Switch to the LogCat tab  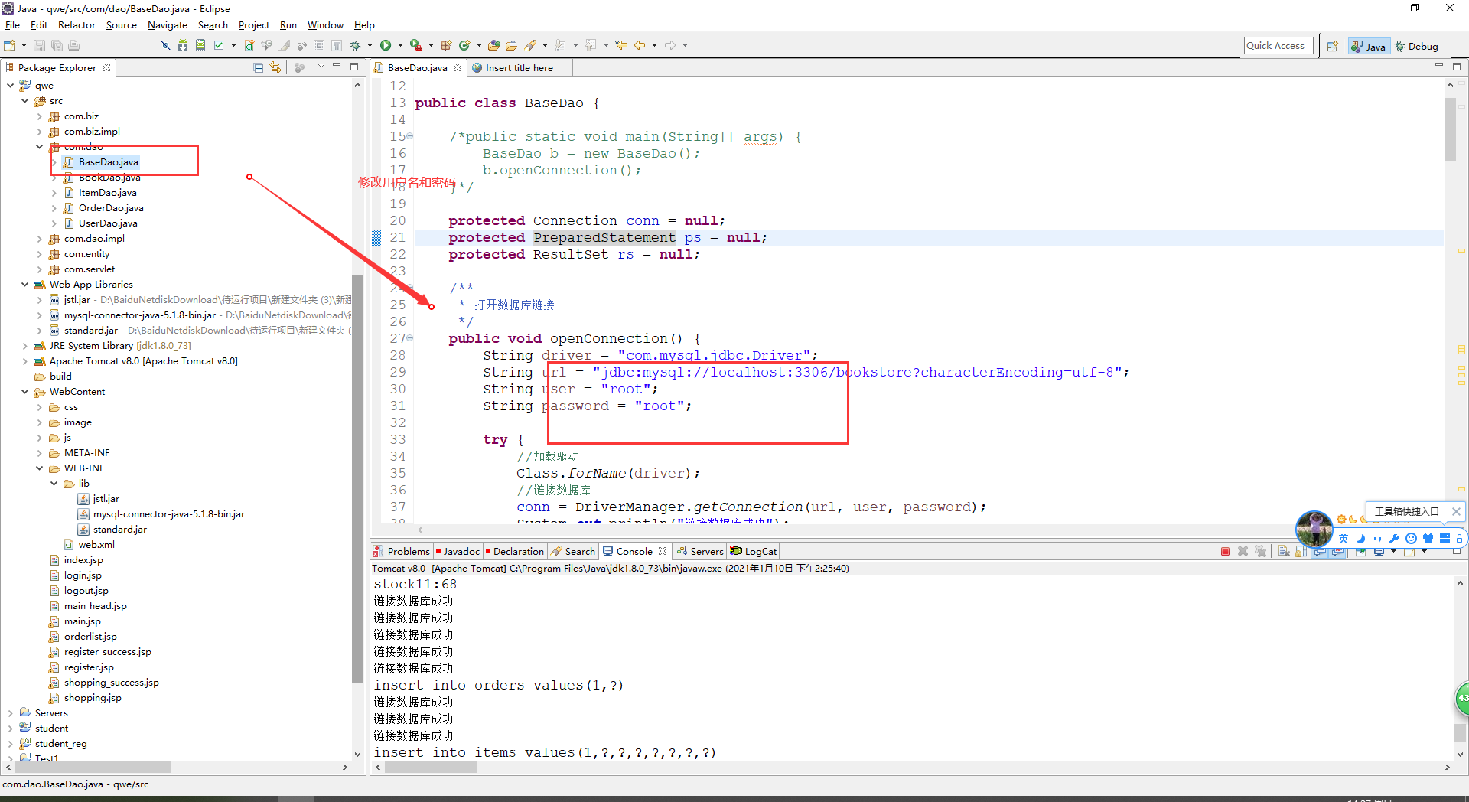753,551
